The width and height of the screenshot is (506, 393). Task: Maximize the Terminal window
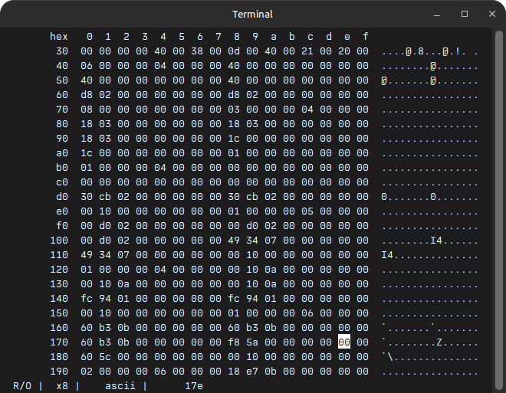point(465,14)
